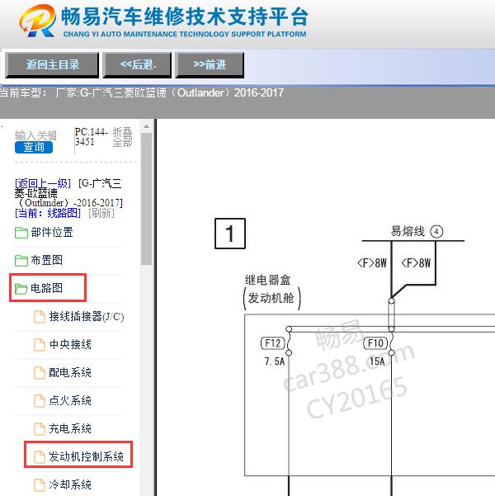Click the sidebar vertical scrollbar thumb
Viewport: 495px width, 496px height.
pos(147,199)
